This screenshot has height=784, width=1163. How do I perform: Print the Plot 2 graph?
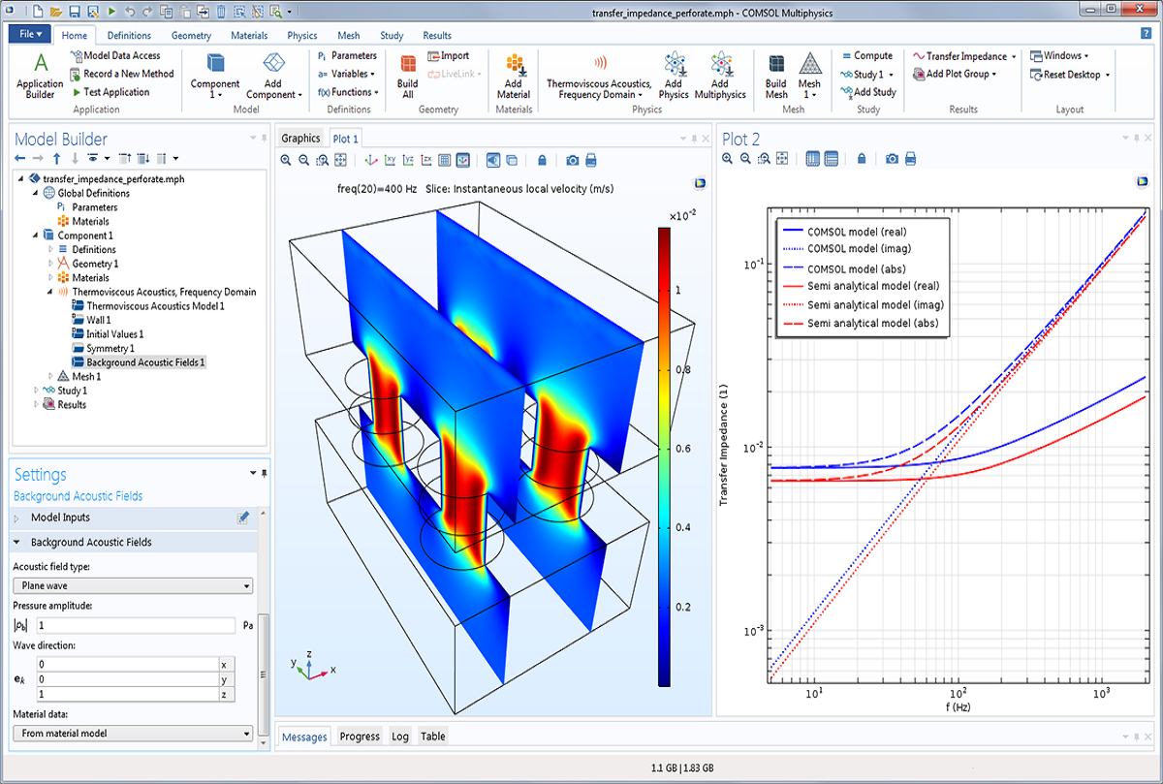910,159
